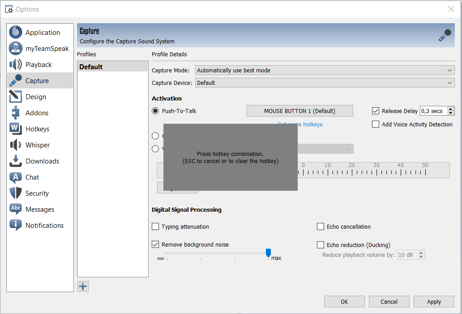Uncheck the Release Delay checkbox
Screen dimensions: 462x314
[375, 111]
